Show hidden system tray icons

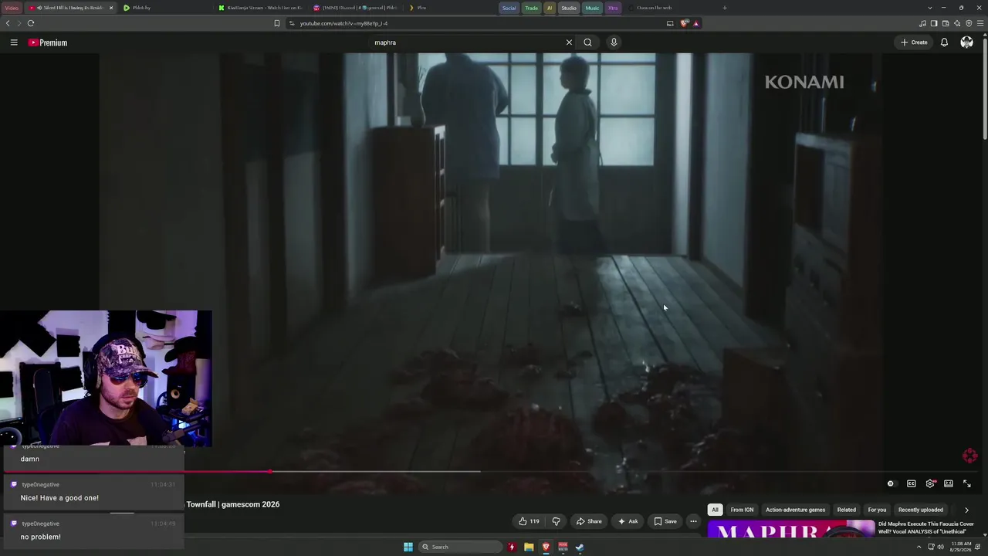(919, 547)
